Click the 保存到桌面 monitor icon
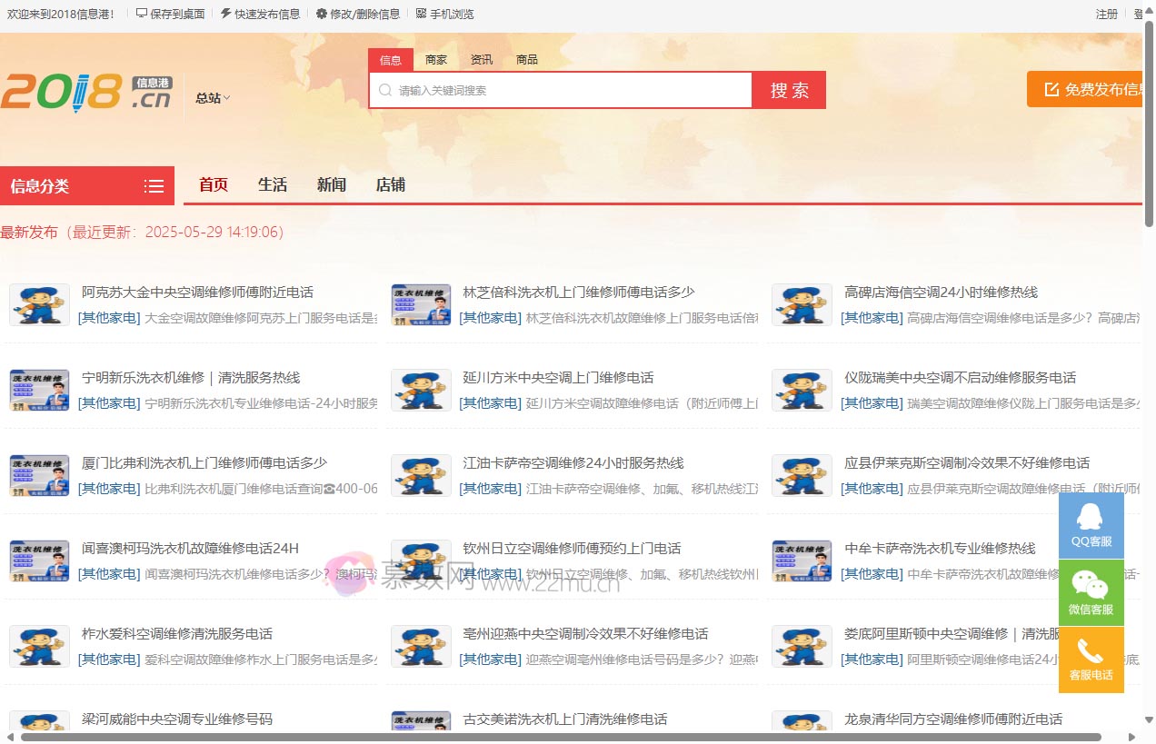 click(x=142, y=14)
